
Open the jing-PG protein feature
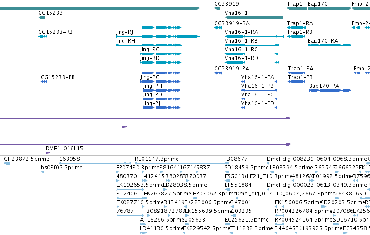point(160,82)
